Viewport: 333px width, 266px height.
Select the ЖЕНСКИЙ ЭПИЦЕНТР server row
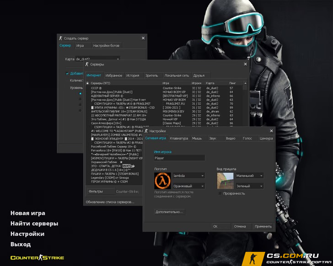pos(114,139)
